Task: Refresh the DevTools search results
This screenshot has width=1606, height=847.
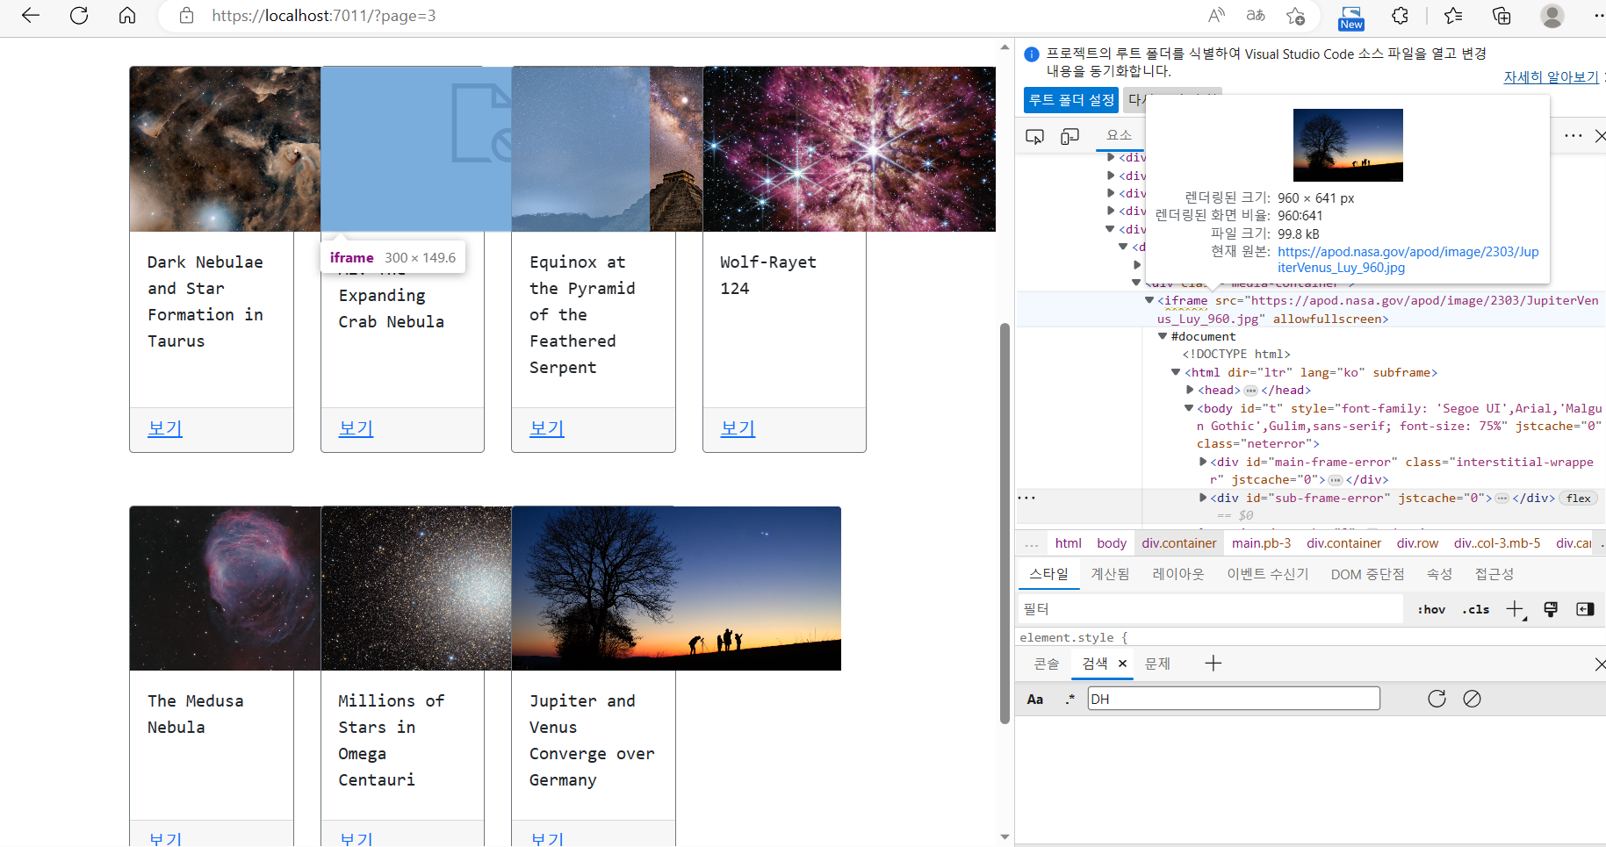Action: click(1437, 699)
